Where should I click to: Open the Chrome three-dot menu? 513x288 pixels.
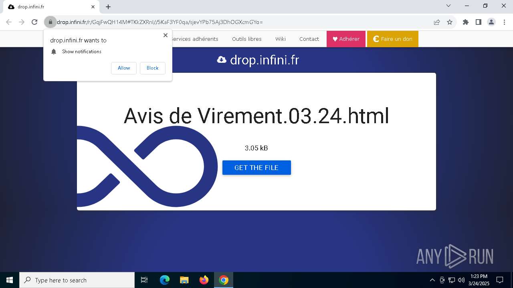(x=504, y=22)
